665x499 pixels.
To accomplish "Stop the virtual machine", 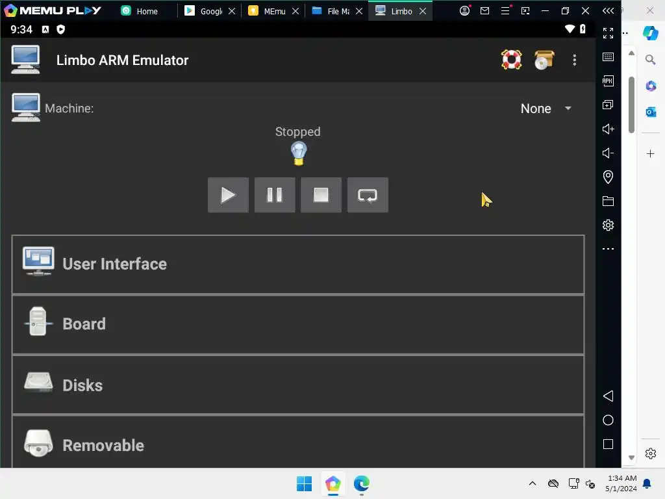I will [321, 195].
